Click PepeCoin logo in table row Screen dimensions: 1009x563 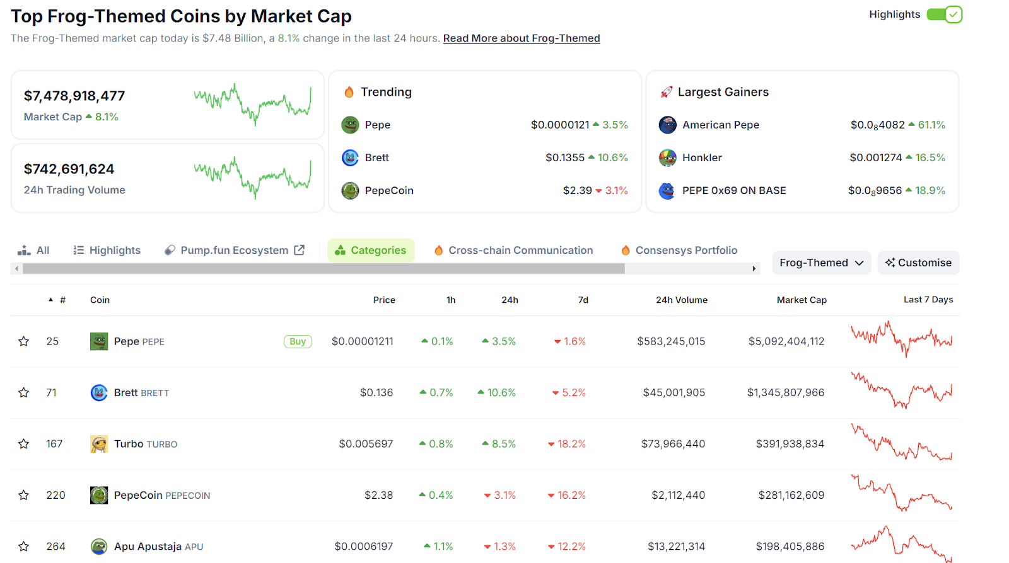point(99,495)
